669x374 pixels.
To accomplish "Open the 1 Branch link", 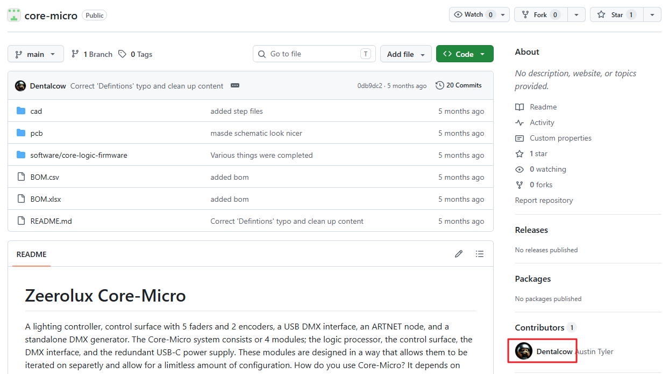I will coord(92,54).
